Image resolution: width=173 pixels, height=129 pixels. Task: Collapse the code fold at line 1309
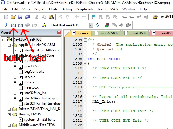(85, 63)
